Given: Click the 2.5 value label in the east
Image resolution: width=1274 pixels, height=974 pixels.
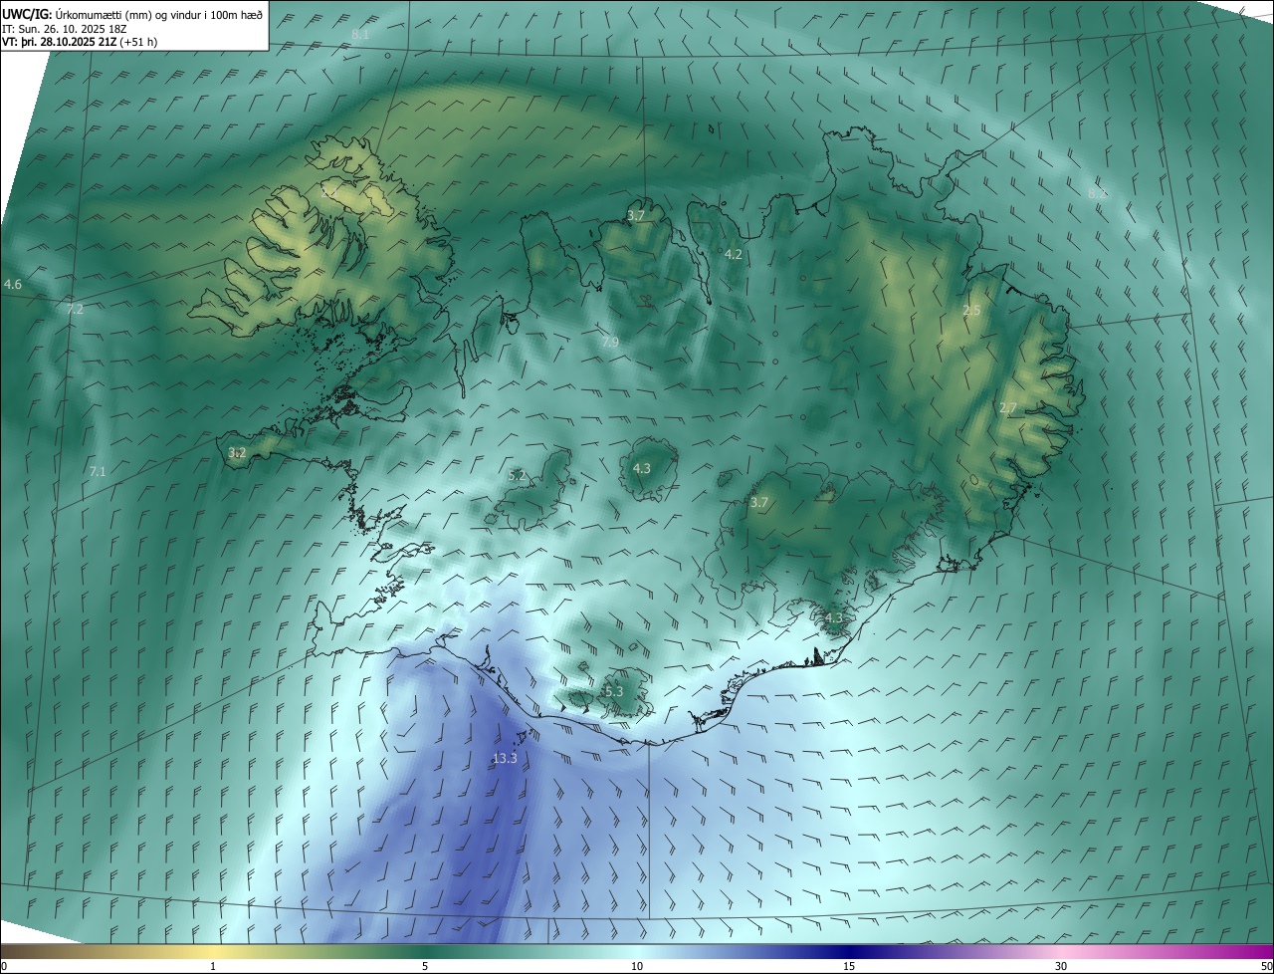Looking at the screenshot, I should pos(971,311).
